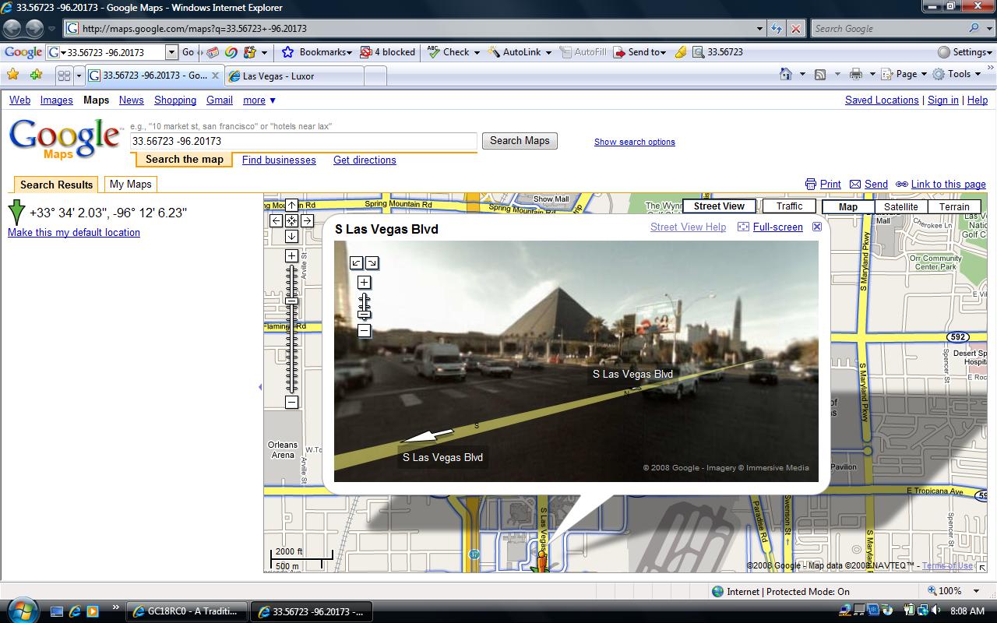Open the zoom level 100% control in status bar
The image size is (997, 623).
pos(954,591)
